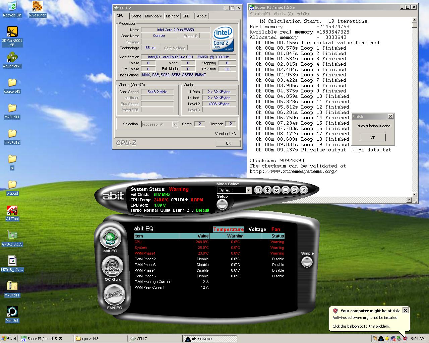Select the pi folder on desktop
The height and width of the screenshot is (343, 429).
[x=12, y=162]
